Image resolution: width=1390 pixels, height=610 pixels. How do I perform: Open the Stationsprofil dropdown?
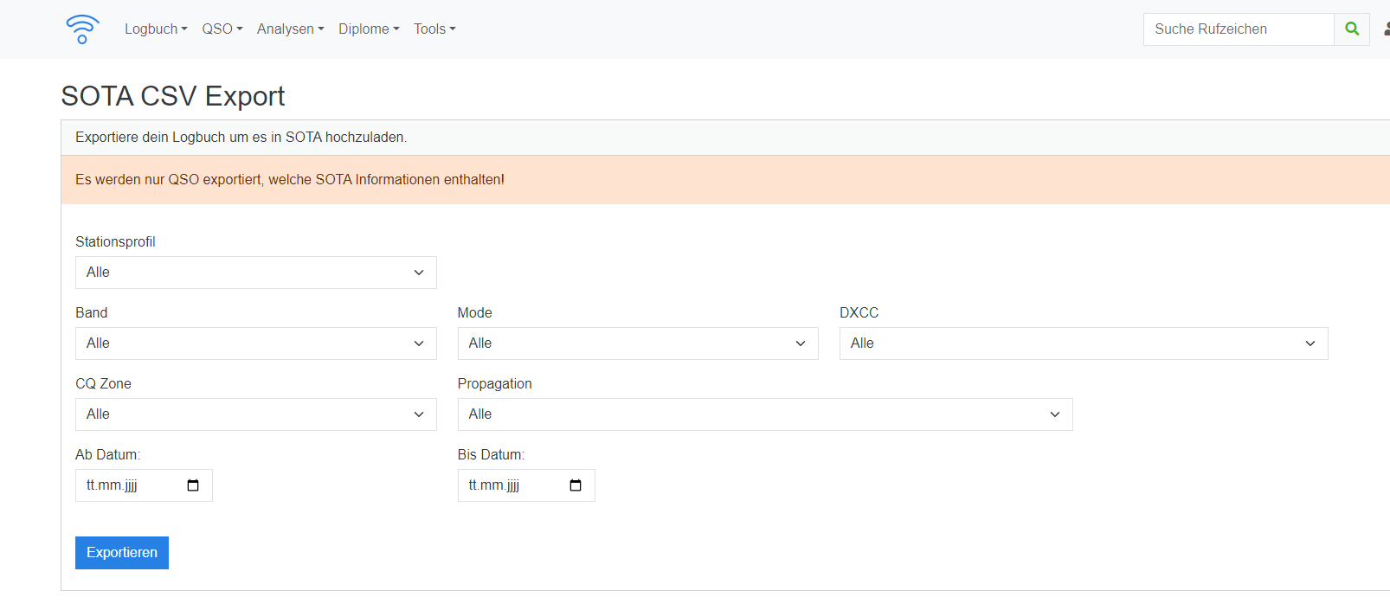point(255,273)
